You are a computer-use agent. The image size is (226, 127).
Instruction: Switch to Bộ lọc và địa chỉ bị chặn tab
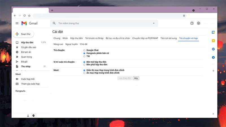pyautogui.click(x=118, y=38)
